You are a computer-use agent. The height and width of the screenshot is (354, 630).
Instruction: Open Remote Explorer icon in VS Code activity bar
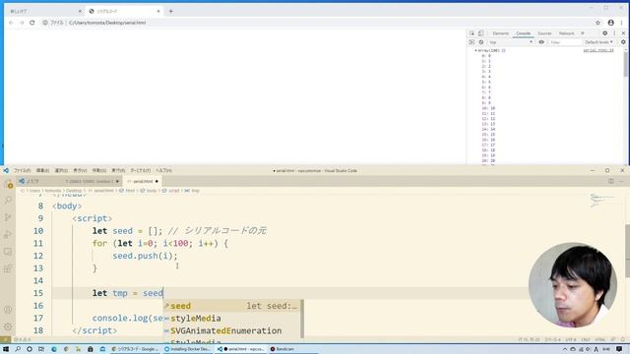click(x=8, y=252)
